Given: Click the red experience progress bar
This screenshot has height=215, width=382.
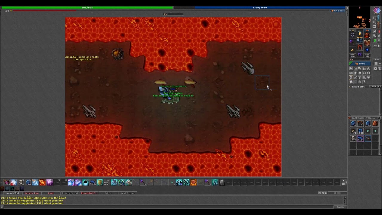Looking at the screenshot, I should pos(172,11).
